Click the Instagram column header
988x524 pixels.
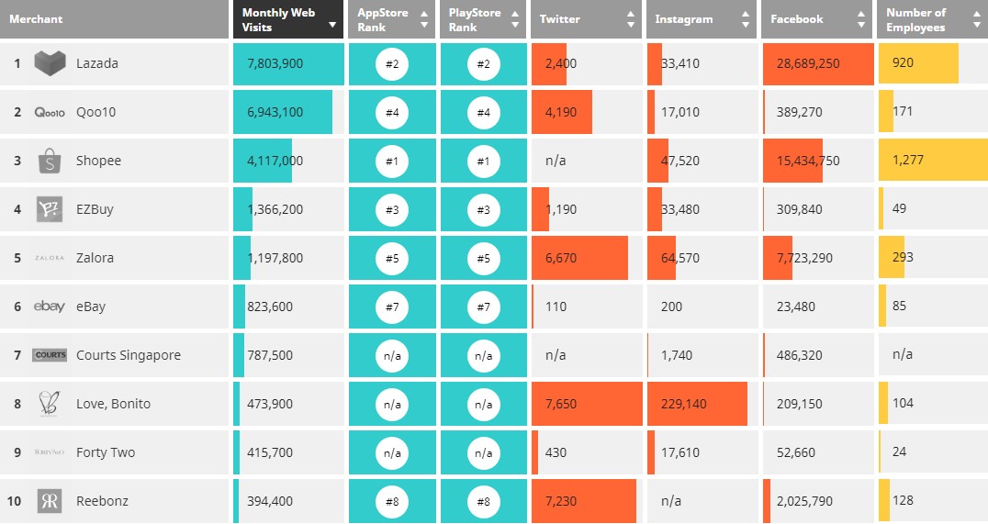click(684, 19)
